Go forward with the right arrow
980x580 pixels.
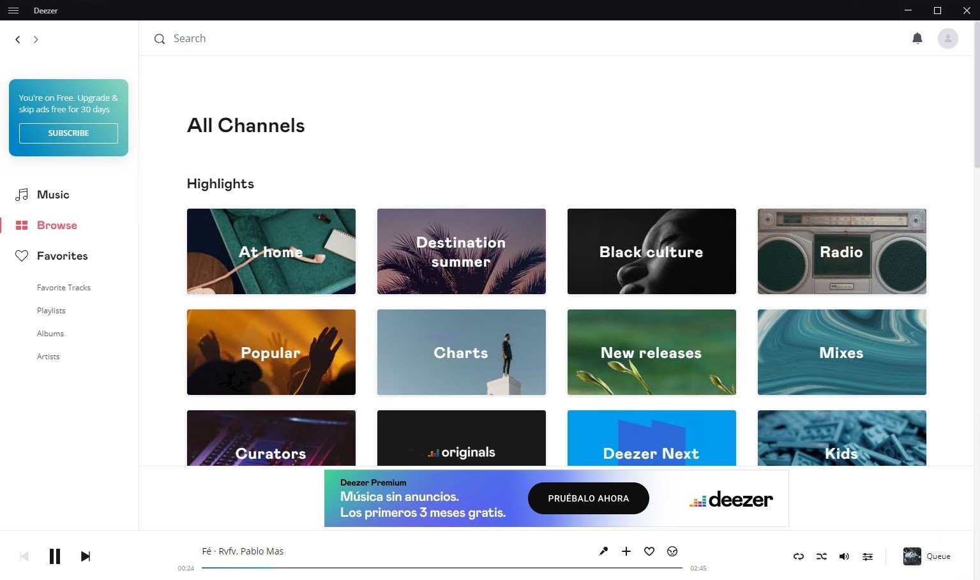(x=36, y=40)
